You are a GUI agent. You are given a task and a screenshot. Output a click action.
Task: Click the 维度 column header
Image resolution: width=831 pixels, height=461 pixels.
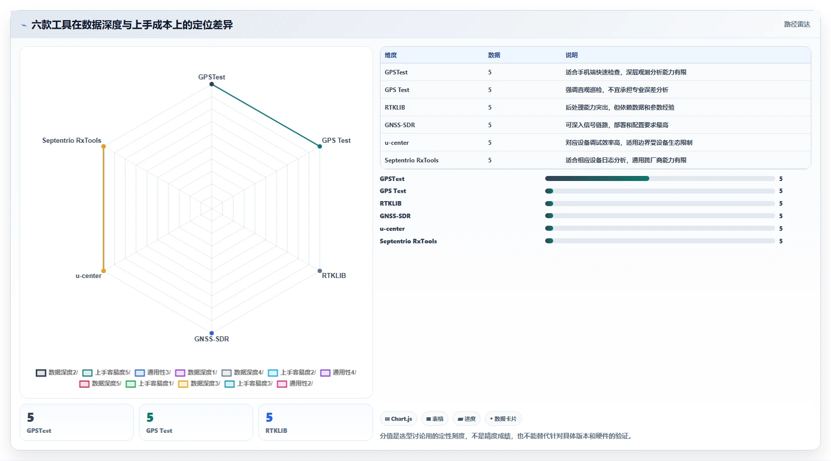pos(391,55)
